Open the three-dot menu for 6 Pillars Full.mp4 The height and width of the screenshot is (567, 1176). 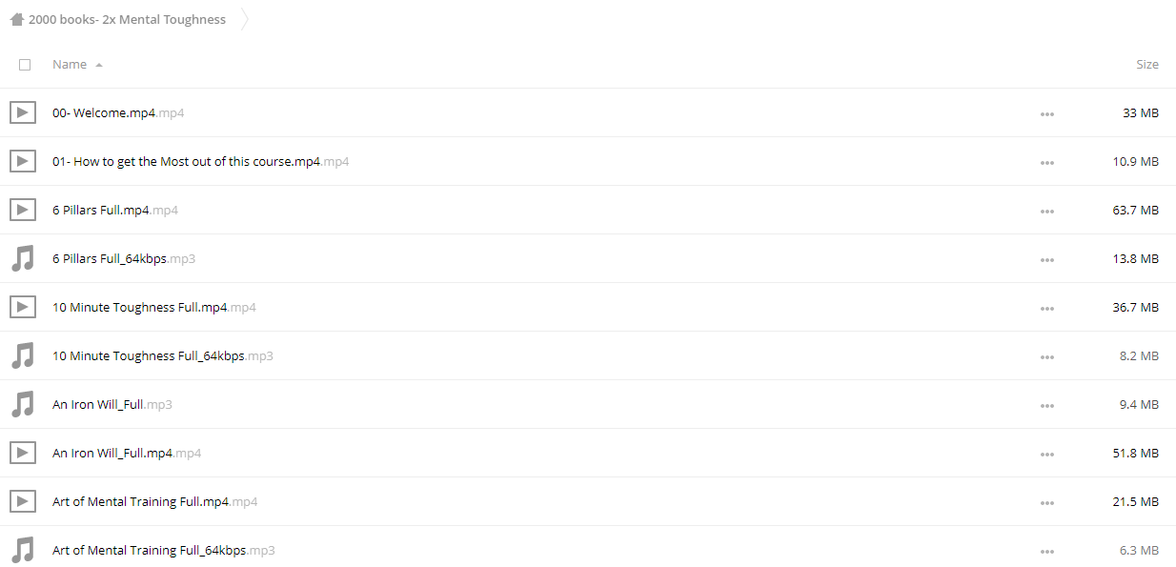1047,211
